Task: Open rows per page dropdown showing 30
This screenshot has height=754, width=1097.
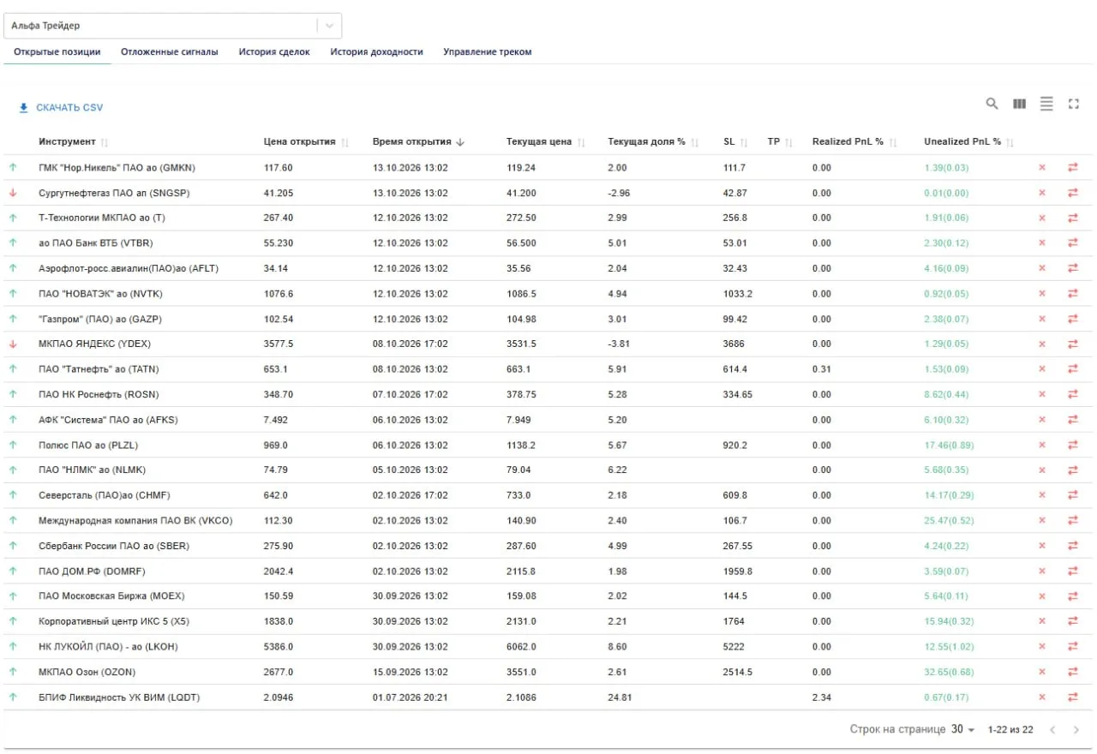Action: (x=963, y=730)
